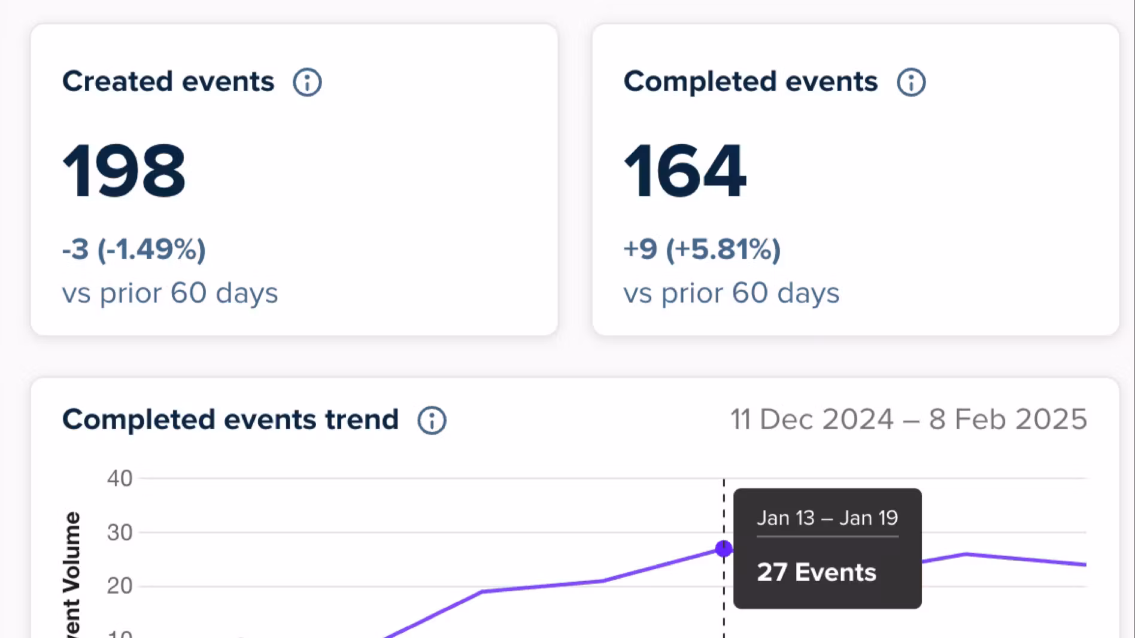Select the Created events card

[x=295, y=180]
